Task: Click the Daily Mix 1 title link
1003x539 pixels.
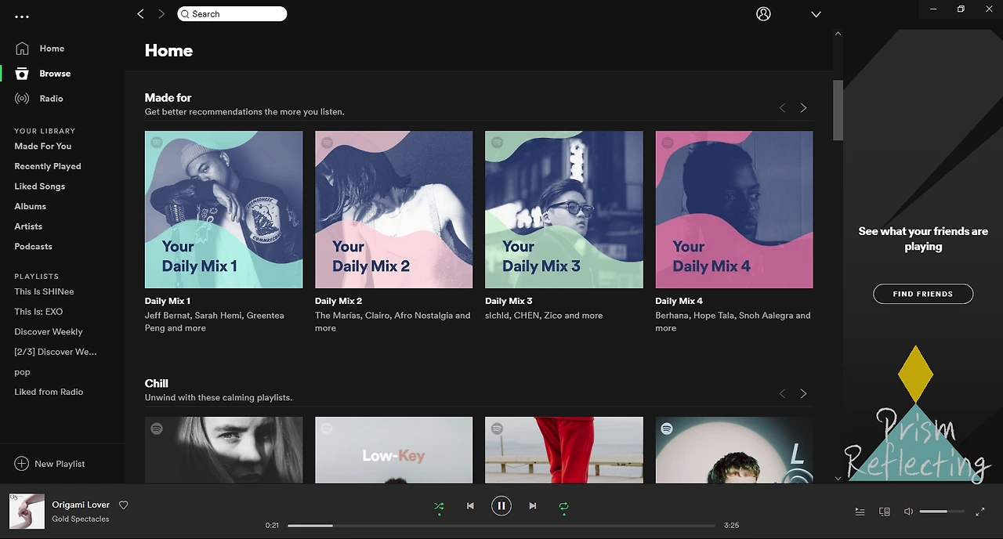Action: pyautogui.click(x=168, y=301)
